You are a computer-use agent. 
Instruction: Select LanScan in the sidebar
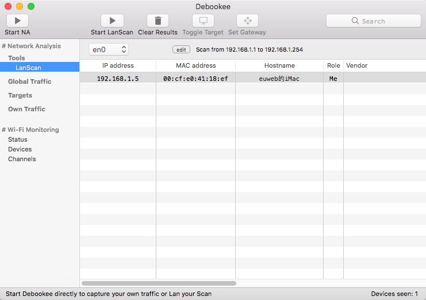click(x=40, y=68)
